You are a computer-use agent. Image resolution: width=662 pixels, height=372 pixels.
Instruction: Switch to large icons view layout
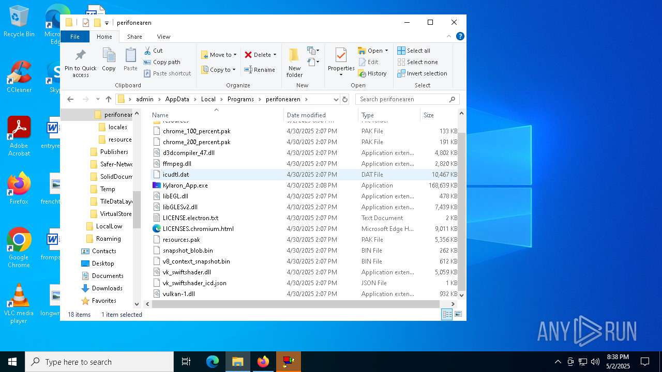[x=458, y=314]
